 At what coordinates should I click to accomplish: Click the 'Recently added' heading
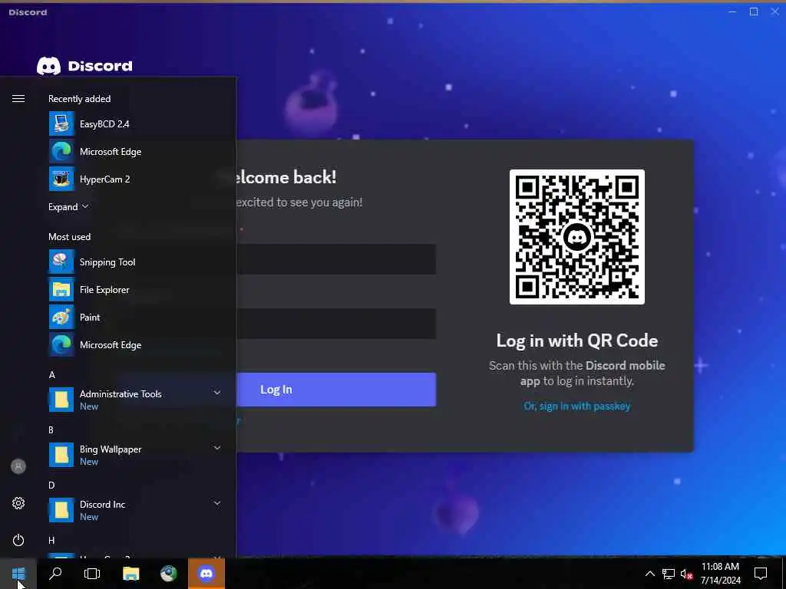[79, 99]
